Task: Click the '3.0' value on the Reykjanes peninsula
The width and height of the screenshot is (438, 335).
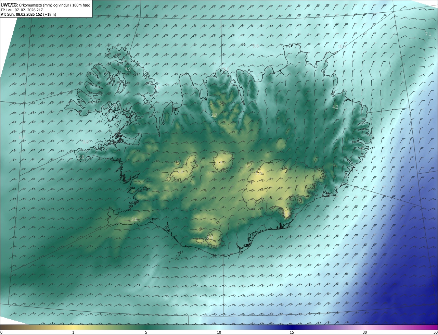Action: click(x=134, y=219)
